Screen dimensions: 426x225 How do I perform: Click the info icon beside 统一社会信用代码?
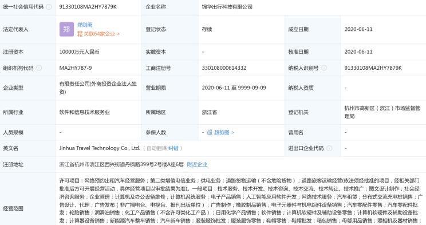pyautogui.click(x=49, y=7)
